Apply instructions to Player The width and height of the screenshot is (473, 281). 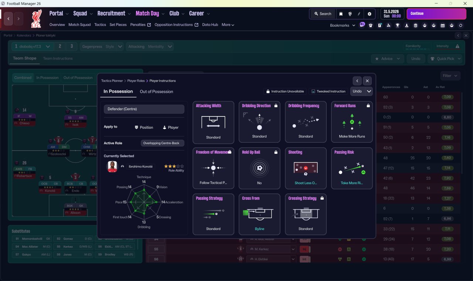[x=170, y=127]
